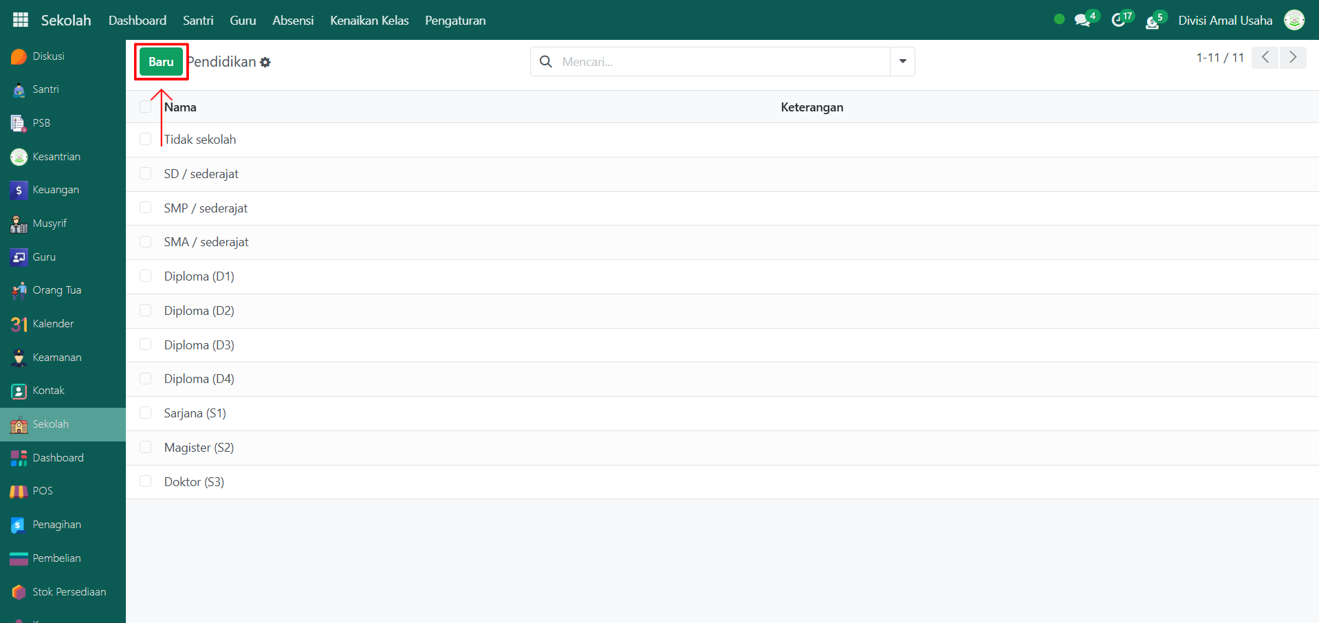Open the apps grid menu icon

(x=21, y=20)
